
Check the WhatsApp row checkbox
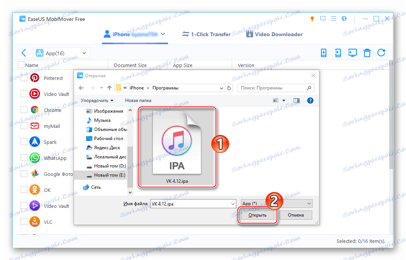tap(24, 158)
